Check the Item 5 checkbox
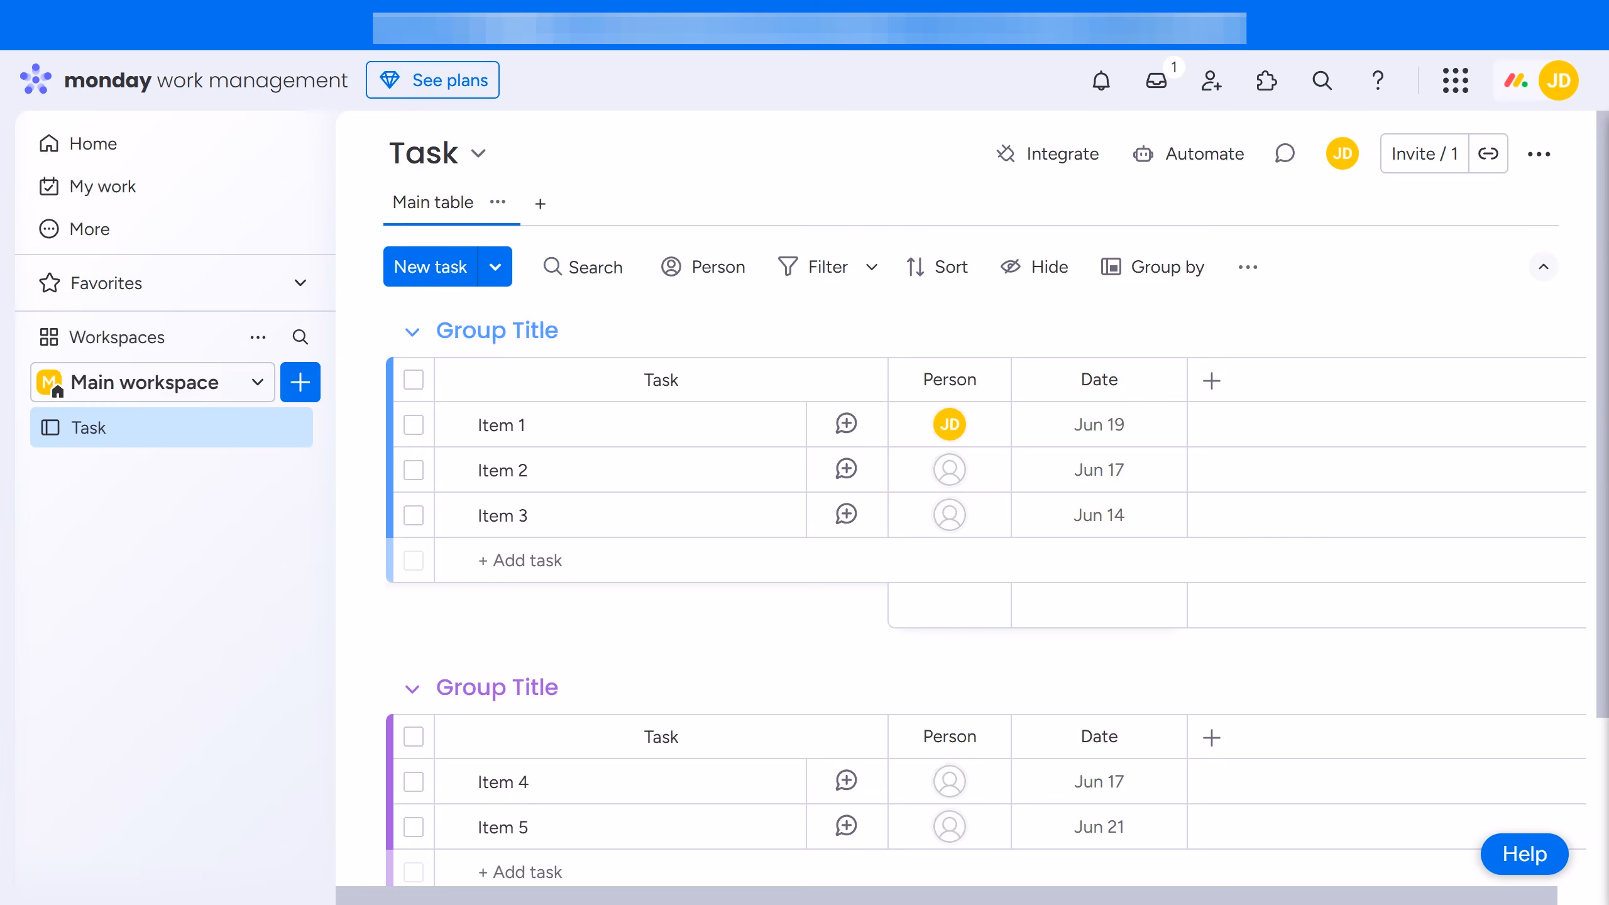The width and height of the screenshot is (1609, 905). (x=414, y=827)
